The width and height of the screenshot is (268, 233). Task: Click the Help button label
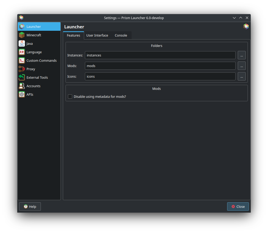[x=32, y=206]
